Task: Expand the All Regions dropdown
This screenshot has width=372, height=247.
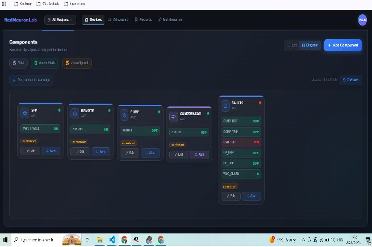Action: pos(60,20)
